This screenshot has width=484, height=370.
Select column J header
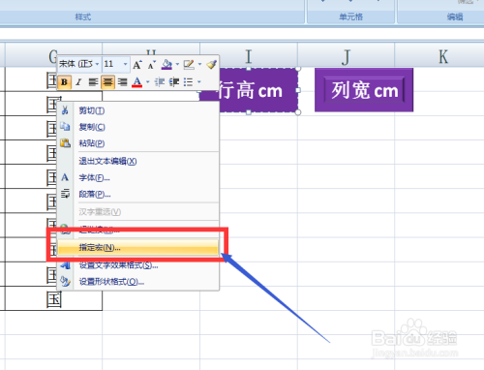tap(346, 56)
